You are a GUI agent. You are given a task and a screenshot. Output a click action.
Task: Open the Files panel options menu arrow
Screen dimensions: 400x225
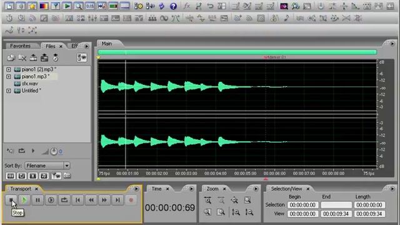(x=87, y=46)
